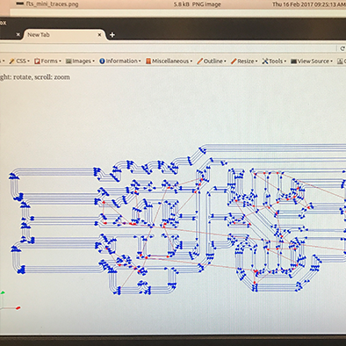
Task: Click the blue Information circle icon
Action: pos(102,61)
